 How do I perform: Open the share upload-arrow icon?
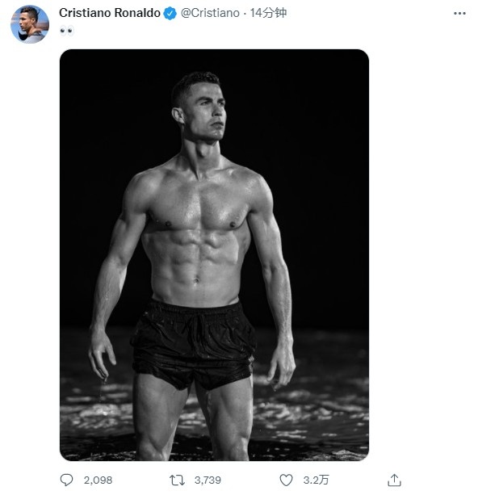[394, 480]
